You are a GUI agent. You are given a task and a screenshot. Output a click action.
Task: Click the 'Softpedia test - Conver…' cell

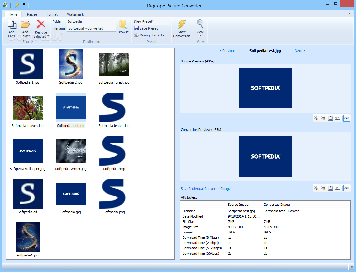[283, 211]
